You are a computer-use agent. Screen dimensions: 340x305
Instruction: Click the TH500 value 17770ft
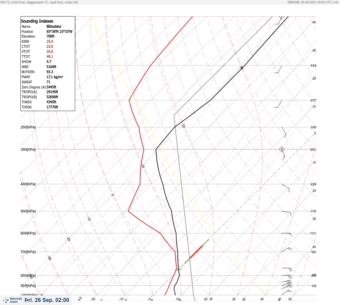52,107
